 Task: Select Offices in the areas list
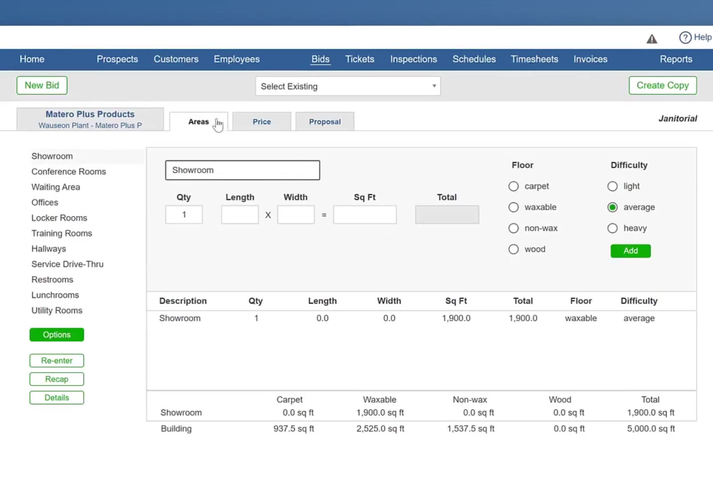click(x=45, y=203)
